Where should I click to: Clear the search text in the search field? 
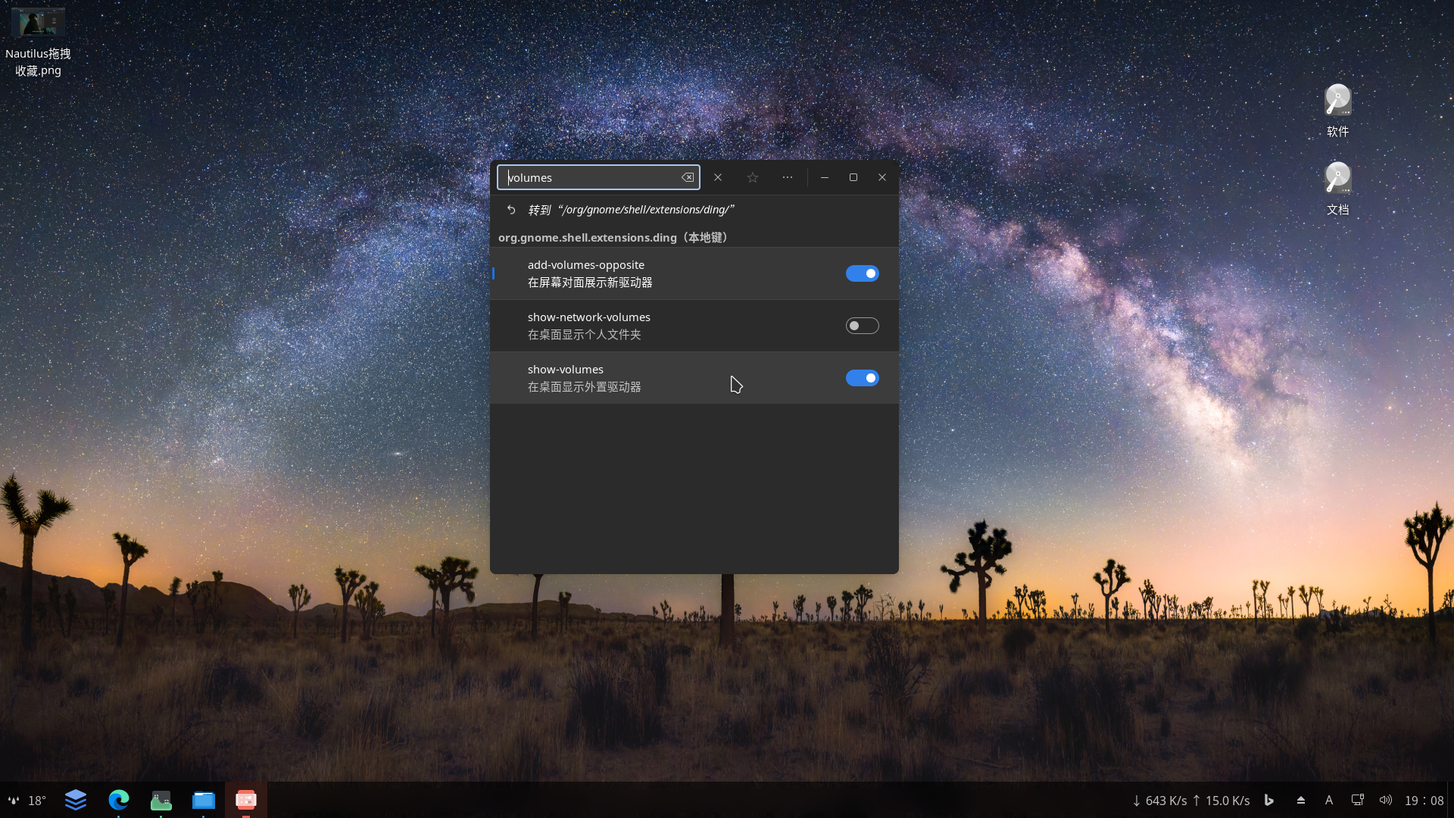click(x=687, y=177)
